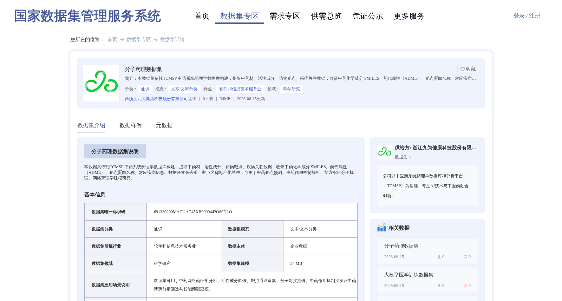
Task: Click the 通识 category tag
Action: [145, 89]
